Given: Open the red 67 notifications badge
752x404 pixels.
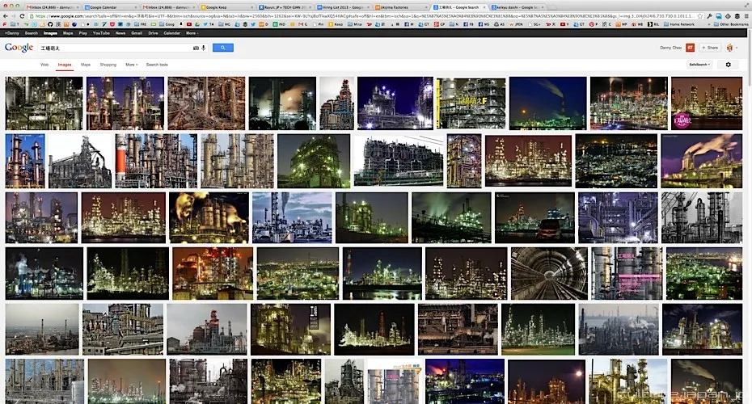Looking at the screenshot, I should [x=690, y=48].
